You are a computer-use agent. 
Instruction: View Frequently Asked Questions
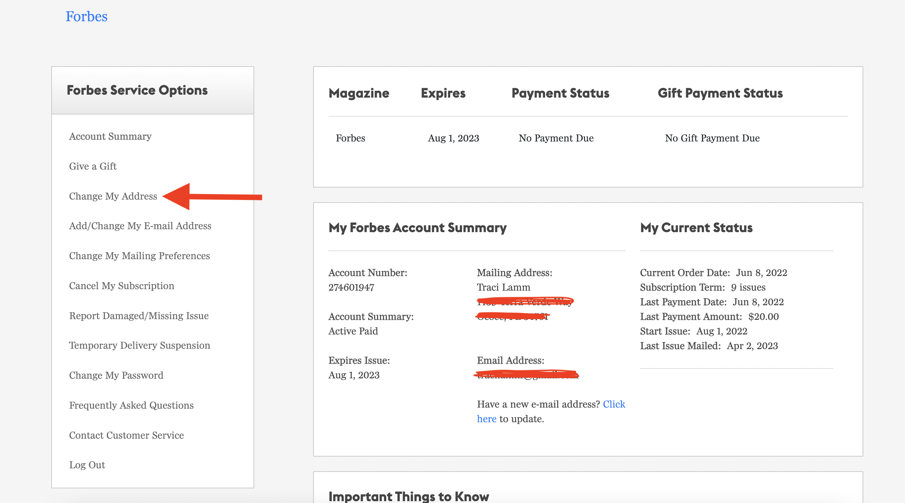131,405
